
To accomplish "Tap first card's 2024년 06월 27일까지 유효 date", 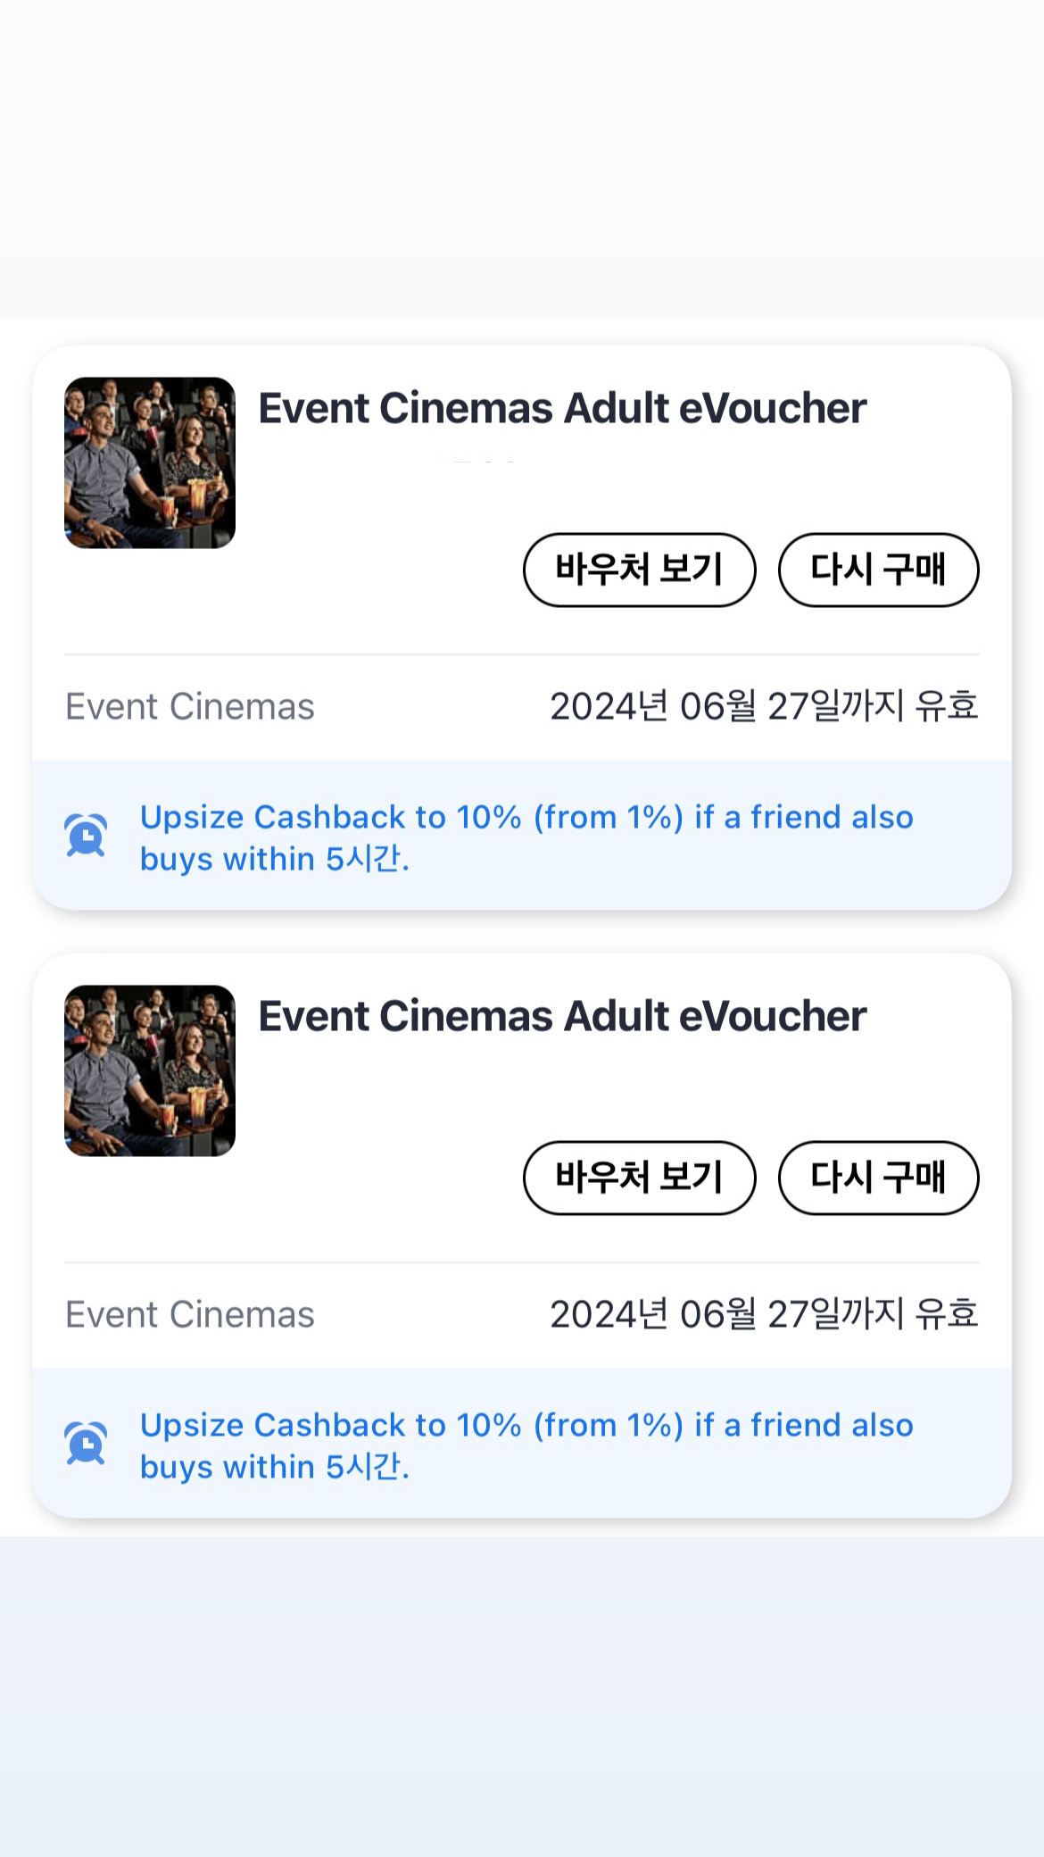I will 764,707.
